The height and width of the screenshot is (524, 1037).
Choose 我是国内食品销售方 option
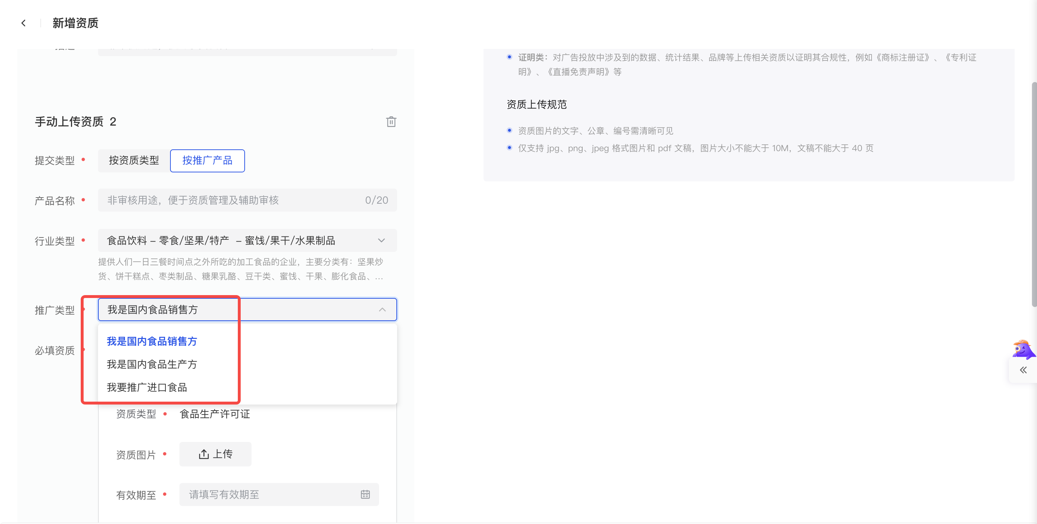[152, 341]
